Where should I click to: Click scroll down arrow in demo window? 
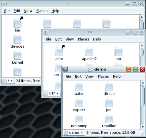pyautogui.click(x=143, y=127)
